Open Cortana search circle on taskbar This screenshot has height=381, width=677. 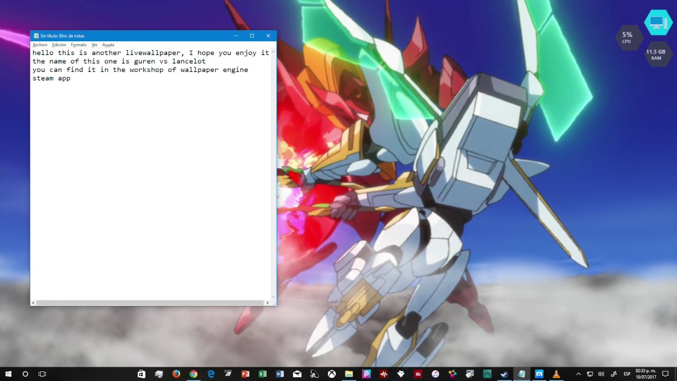[25, 374]
